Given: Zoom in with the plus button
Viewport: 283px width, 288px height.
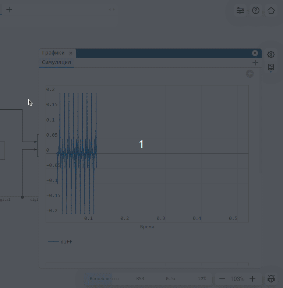Looking at the screenshot, I should pyautogui.click(x=252, y=279).
